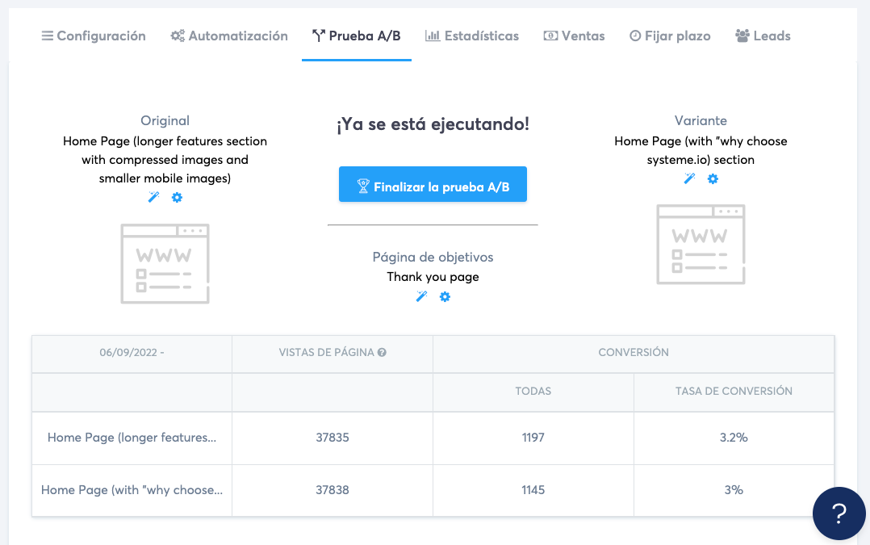Viewport: 870px width, 545px height.
Task: Select the Home Page (longer features... table row
Action: [x=132, y=438]
